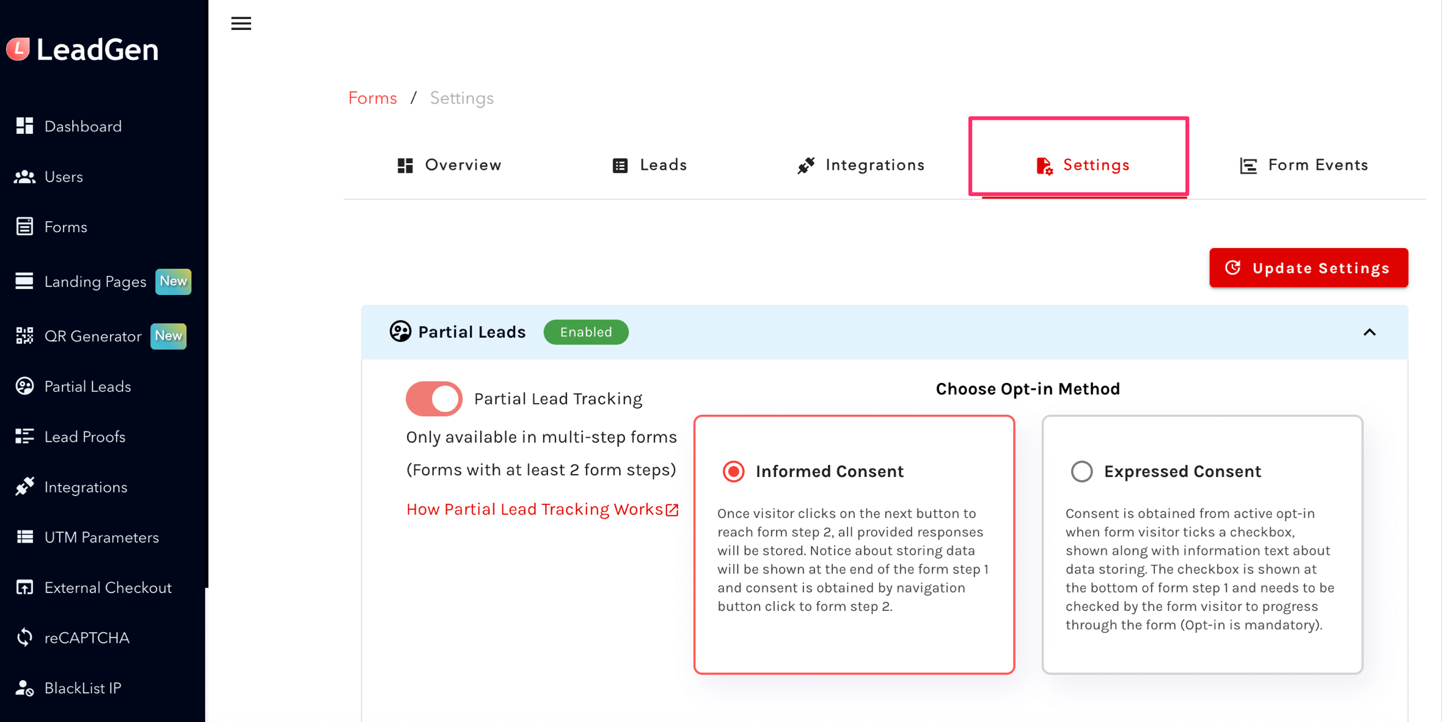The image size is (1442, 722).
Task: Switch to the Integrations tab
Action: tap(861, 165)
